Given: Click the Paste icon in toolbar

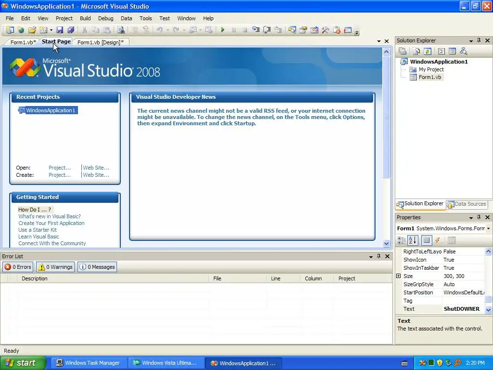Looking at the screenshot, I should click(107, 30).
